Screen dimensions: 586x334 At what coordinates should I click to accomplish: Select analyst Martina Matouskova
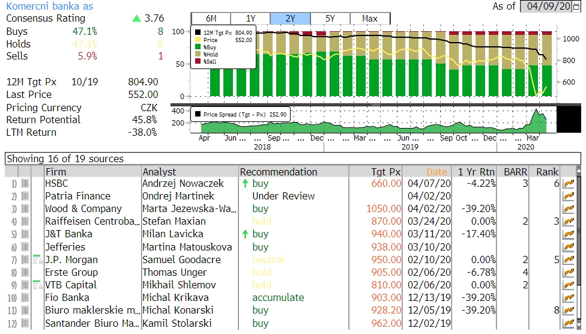tap(187, 247)
